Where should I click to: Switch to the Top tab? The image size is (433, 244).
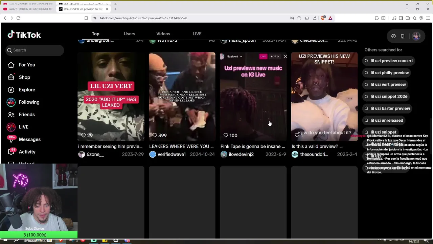[96, 34]
